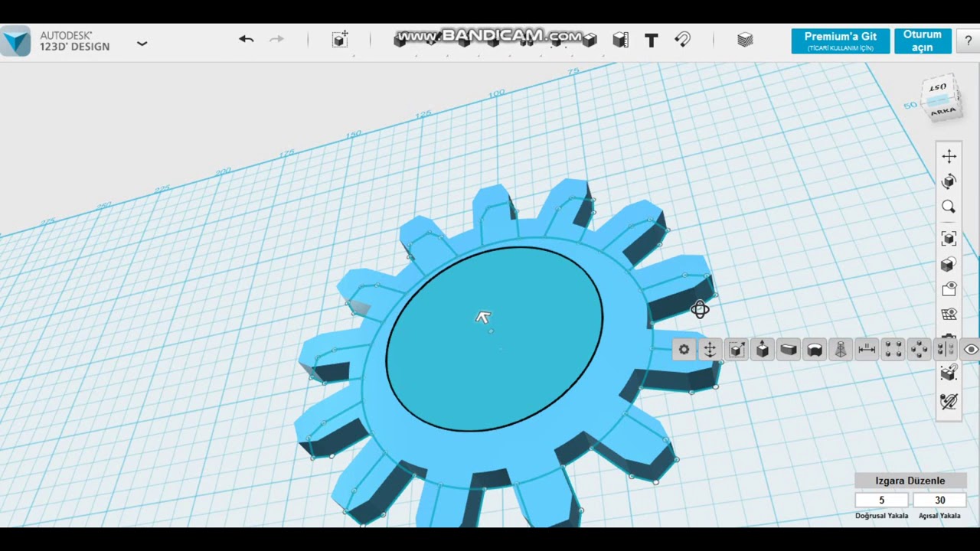Open the Materials layers icon

[x=745, y=41]
